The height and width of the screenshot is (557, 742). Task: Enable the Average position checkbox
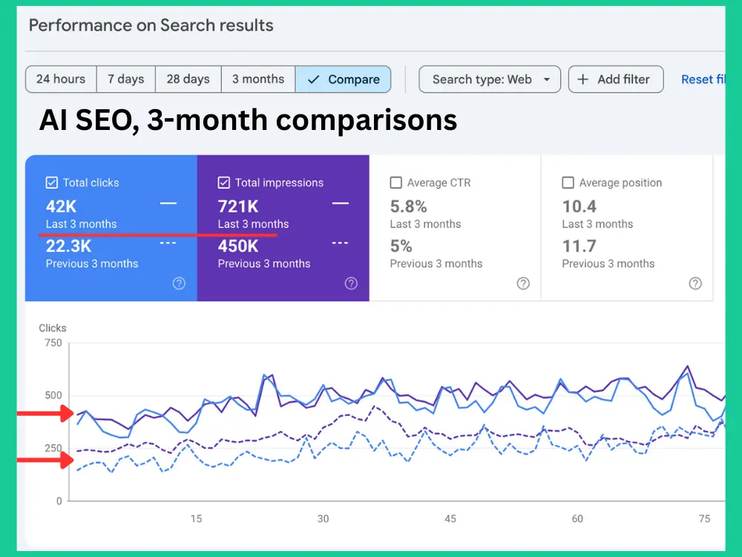coord(568,183)
